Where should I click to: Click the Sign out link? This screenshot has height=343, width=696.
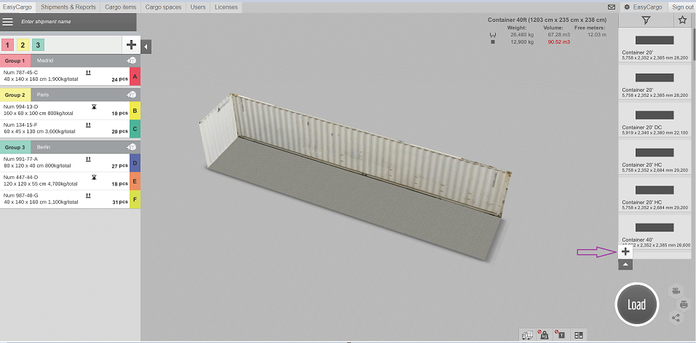click(x=682, y=7)
